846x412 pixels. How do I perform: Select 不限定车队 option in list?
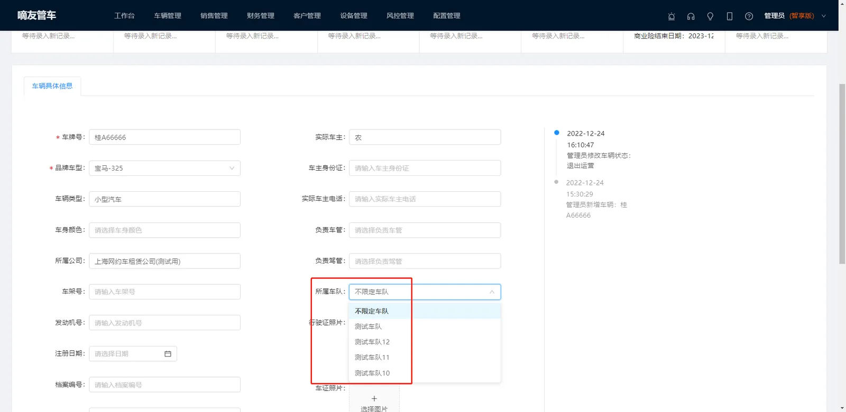pyautogui.click(x=425, y=311)
